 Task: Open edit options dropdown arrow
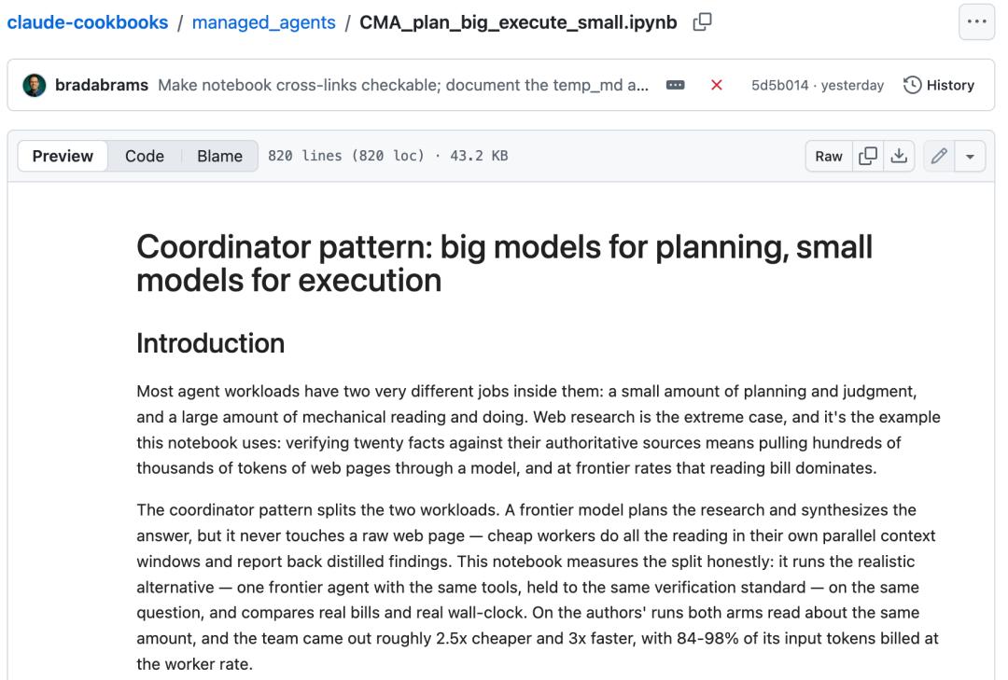click(x=970, y=156)
